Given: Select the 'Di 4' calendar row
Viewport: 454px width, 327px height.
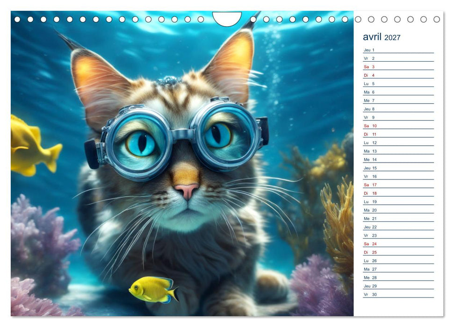Looking at the screenshot, I should pos(398,75).
